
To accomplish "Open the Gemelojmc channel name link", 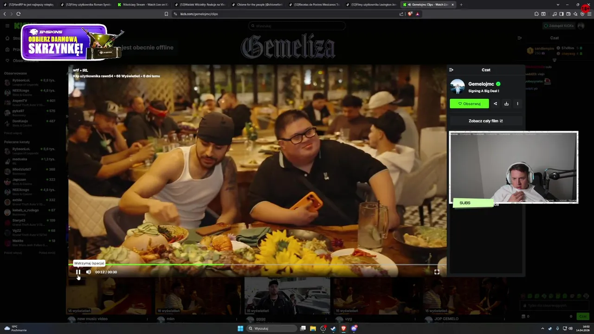I will tap(481, 84).
